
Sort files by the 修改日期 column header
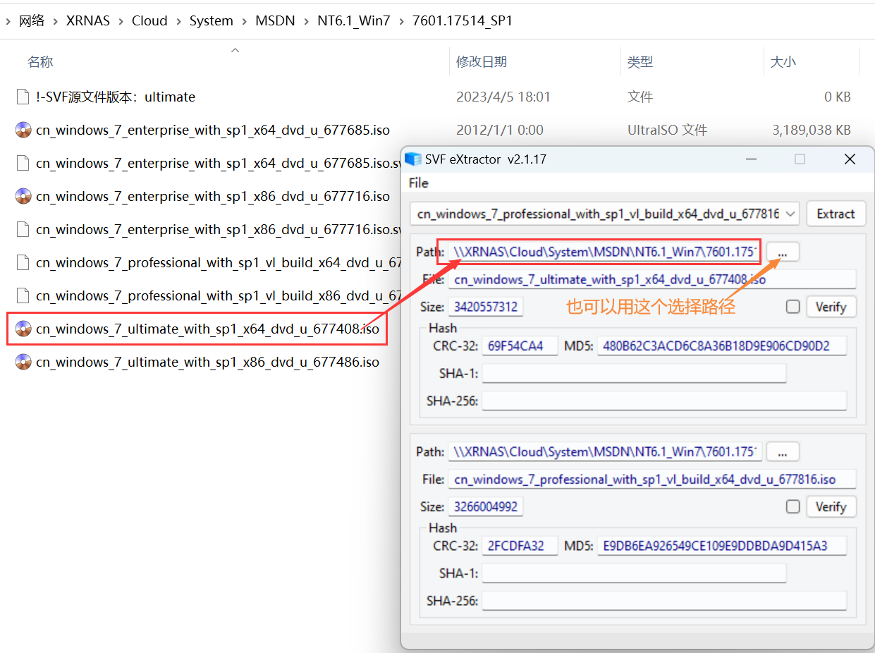tap(482, 62)
